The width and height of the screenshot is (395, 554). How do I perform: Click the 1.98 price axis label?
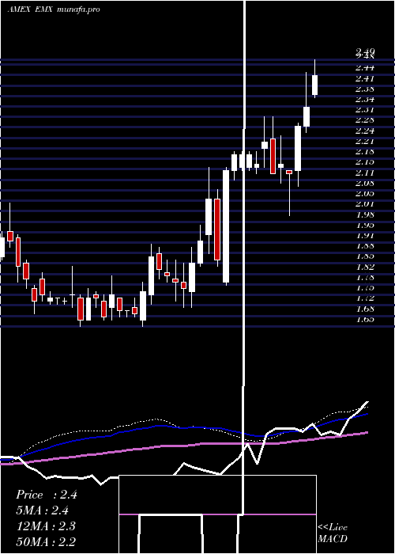365,214
